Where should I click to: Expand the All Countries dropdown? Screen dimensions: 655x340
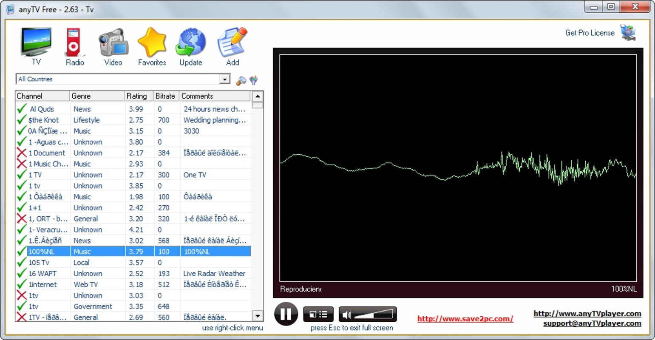click(x=224, y=79)
